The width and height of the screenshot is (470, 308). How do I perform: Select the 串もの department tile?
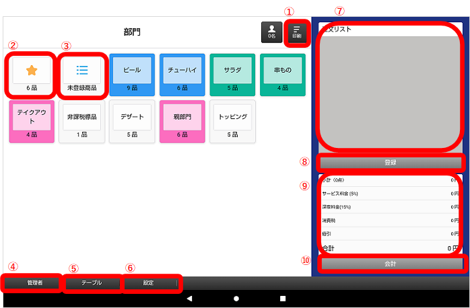pos(283,75)
